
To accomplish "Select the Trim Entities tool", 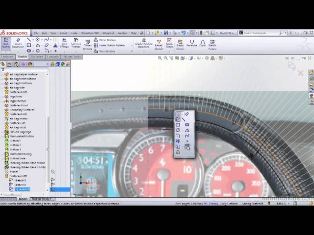I will [x=64, y=43].
